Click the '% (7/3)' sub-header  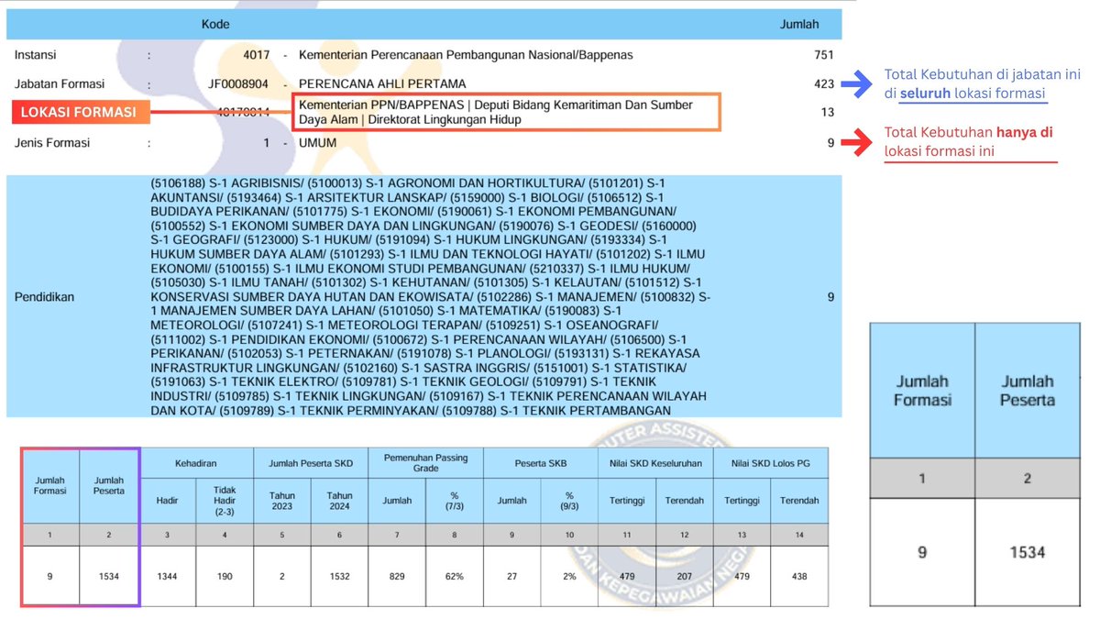(455, 501)
